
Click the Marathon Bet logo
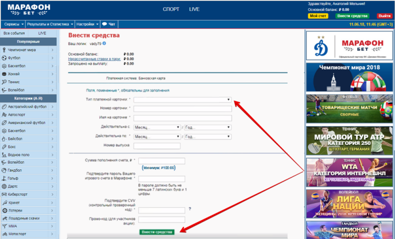coord(29,10)
